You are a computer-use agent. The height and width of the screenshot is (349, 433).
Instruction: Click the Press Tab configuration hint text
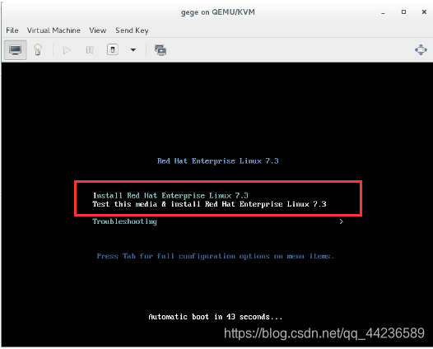(x=216, y=256)
